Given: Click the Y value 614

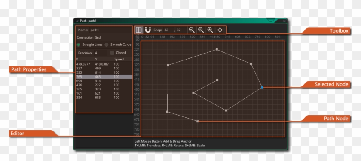Looking at the screenshot, I should pyautogui.click(x=98, y=72).
